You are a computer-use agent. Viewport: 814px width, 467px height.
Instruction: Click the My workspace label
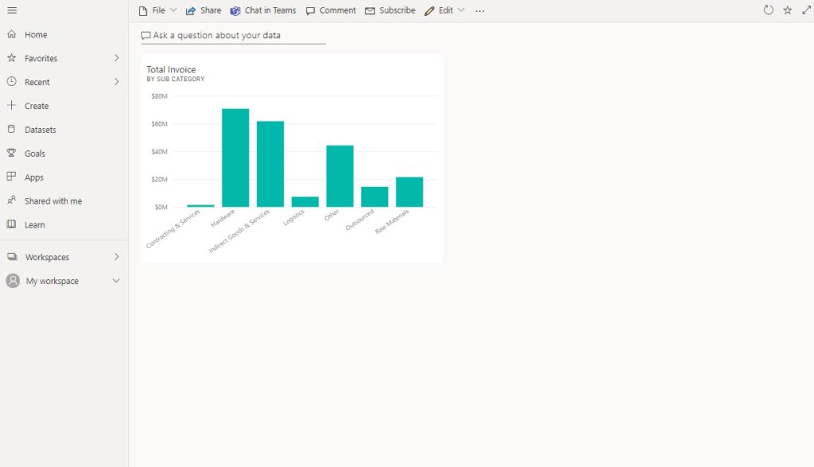click(52, 281)
